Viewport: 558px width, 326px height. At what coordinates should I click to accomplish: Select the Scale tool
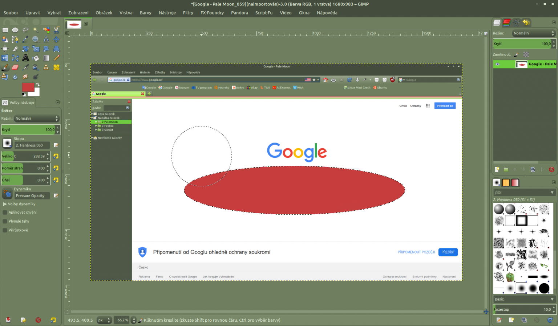[36, 49]
